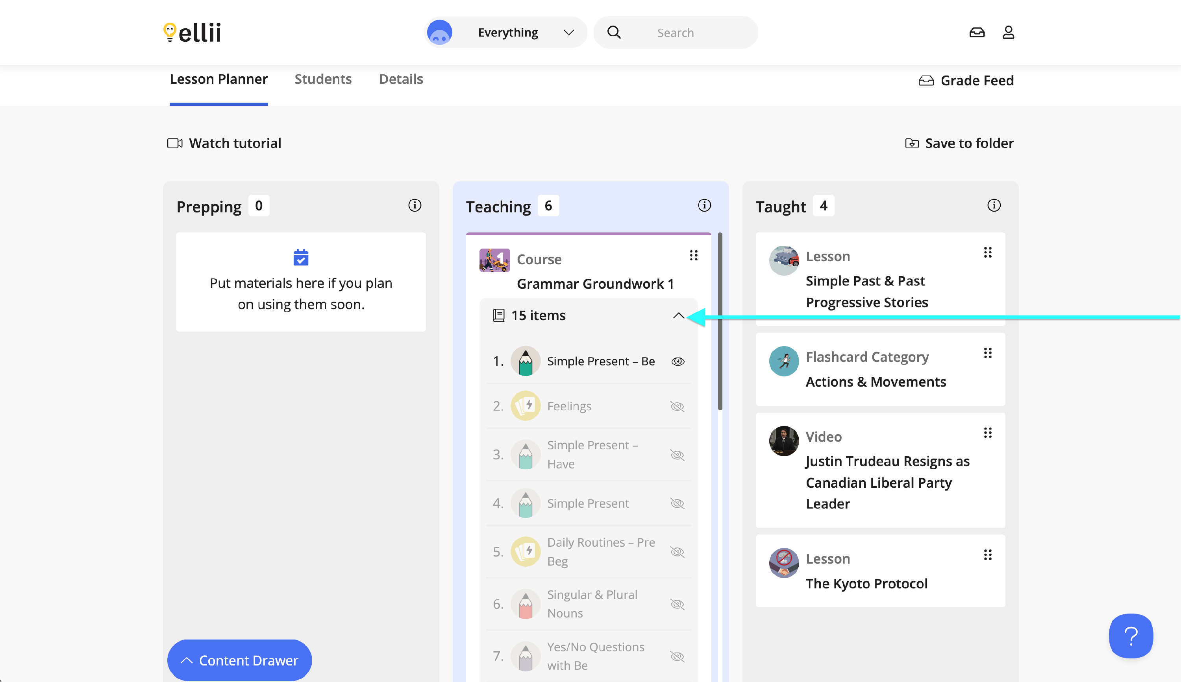Click drag handle on The Kyoto Protocol lesson

987,555
